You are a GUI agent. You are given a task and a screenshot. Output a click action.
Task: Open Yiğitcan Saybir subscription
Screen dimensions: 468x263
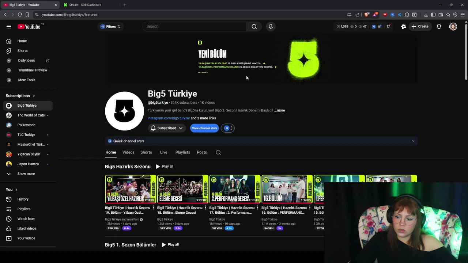(28, 154)
